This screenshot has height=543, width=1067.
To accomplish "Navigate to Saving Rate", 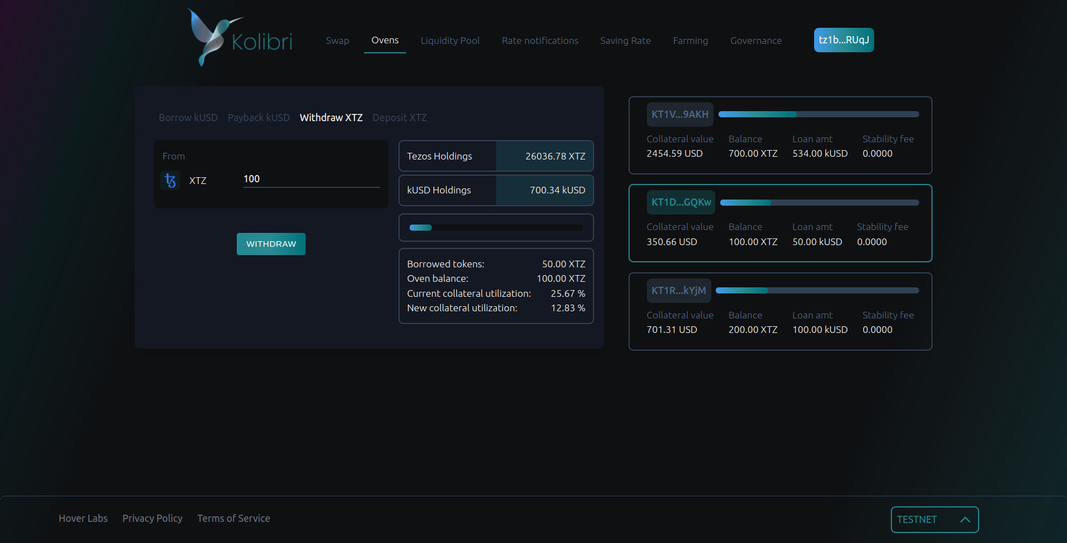I will (625, 41).
